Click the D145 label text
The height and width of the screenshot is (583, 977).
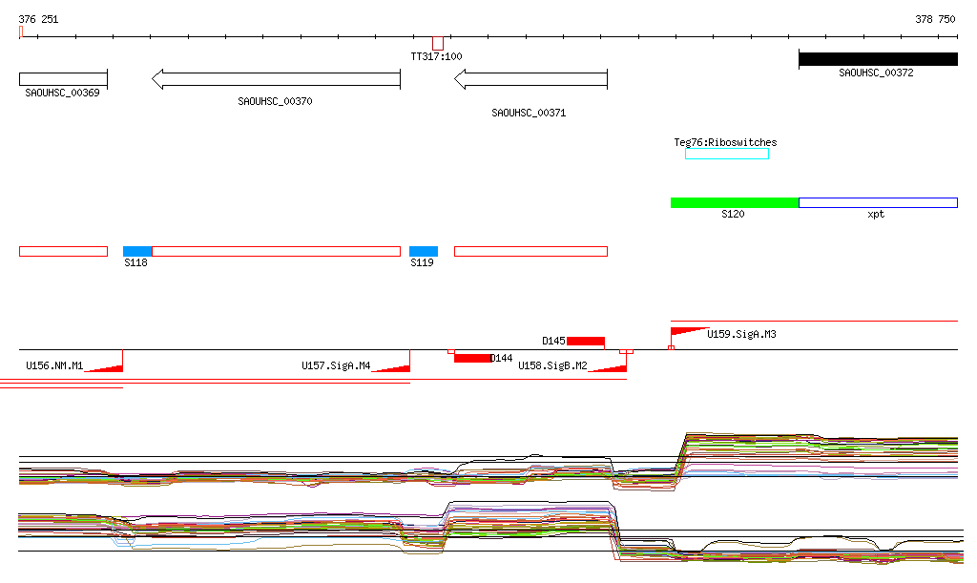tap(553, 341)
